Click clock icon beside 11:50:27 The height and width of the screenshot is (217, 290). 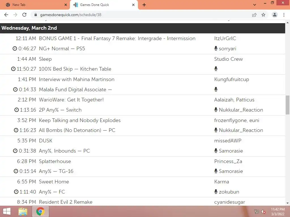click(13, 69)
